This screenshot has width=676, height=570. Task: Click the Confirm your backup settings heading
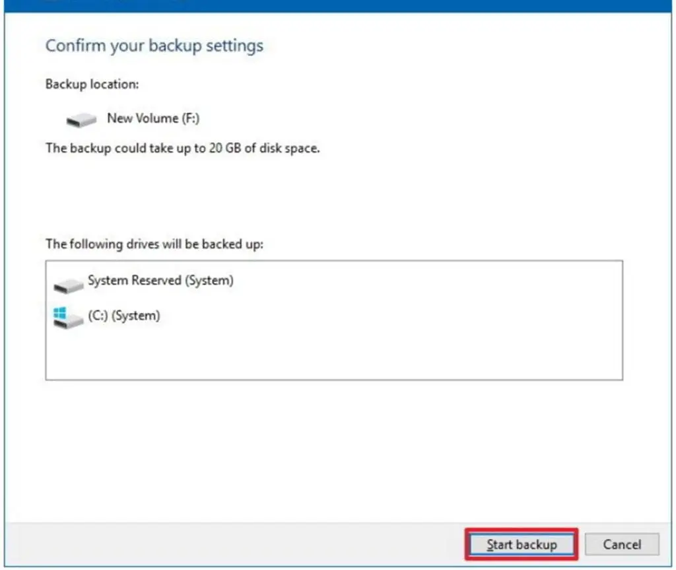click(154, 46)
